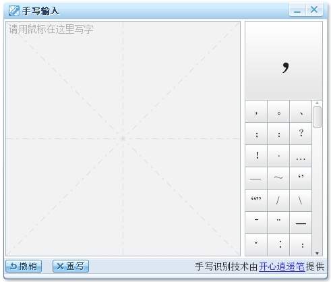Insert the long thin dash beside the tilde
Screen dimensions: 331x282
click(x=256, y=178)
